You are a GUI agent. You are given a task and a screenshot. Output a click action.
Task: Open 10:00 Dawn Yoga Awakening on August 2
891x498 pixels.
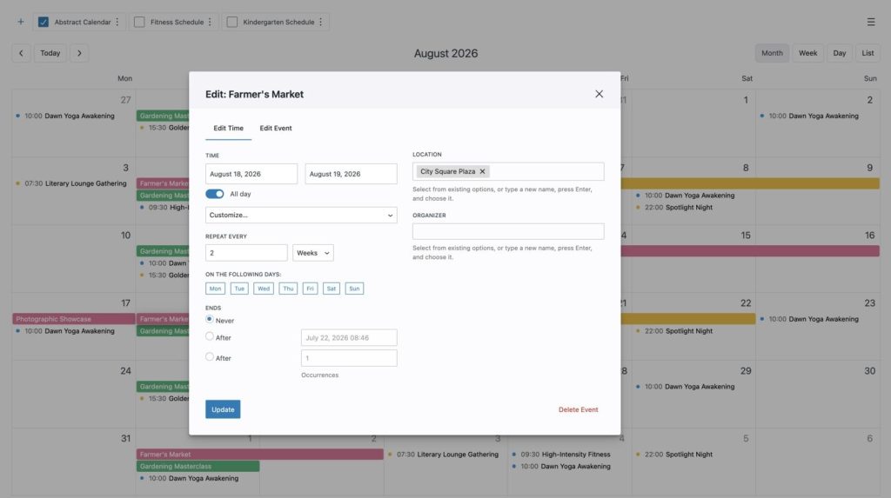(x=809, y=116)
